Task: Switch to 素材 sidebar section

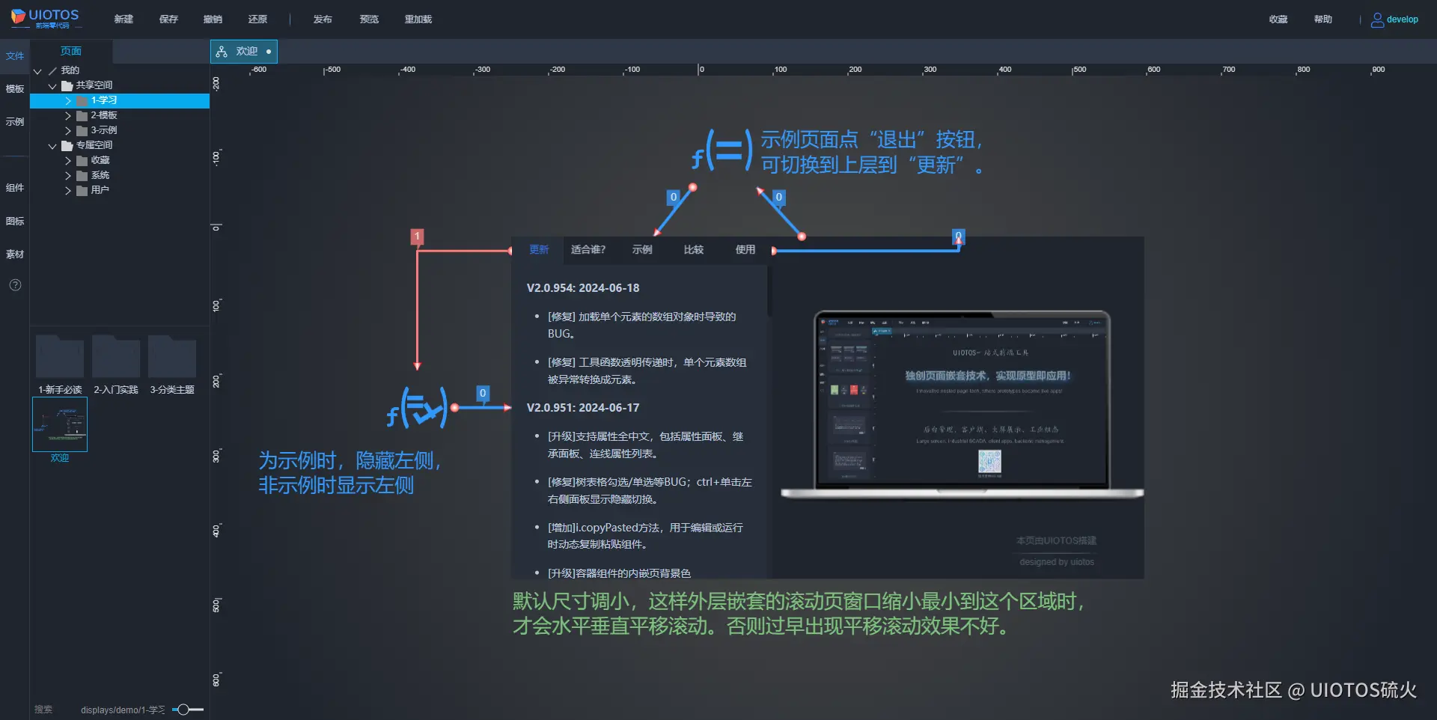Action: 15,254
